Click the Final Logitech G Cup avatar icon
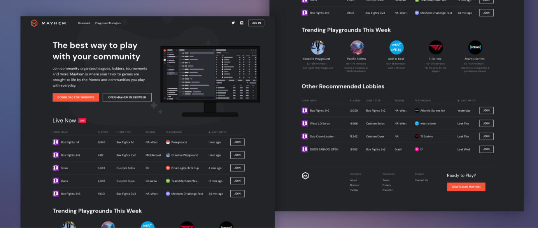This screenshot has height=228, width=538. pos(168,168)
